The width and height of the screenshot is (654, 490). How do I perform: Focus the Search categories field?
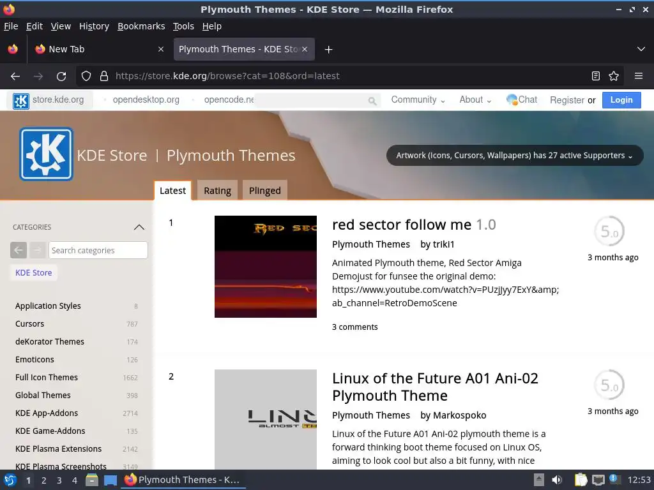coord(98,250)
